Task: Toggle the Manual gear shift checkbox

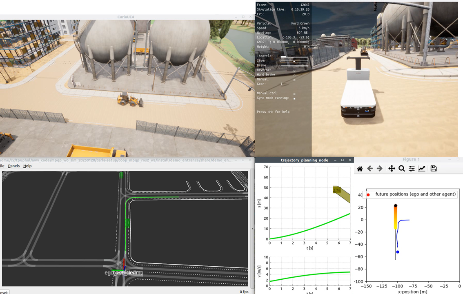Action: [x=295, y=80]
